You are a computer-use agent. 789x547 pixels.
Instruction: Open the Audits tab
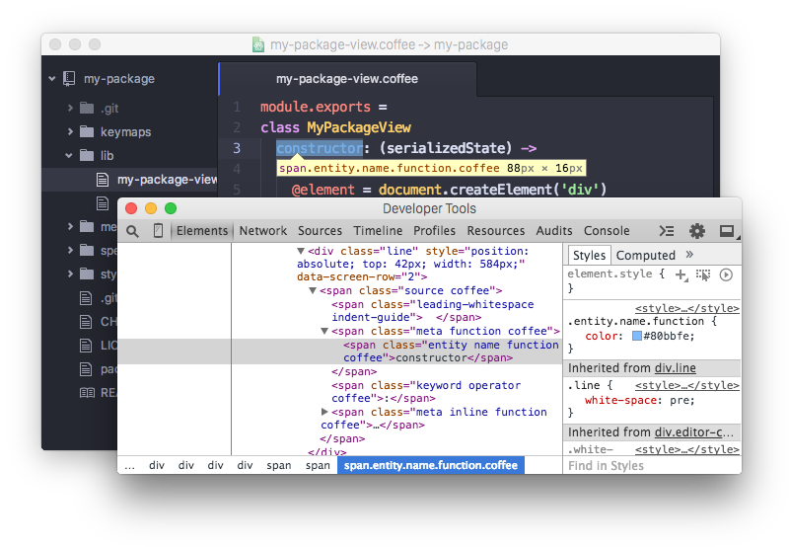(x=554, y=231)
